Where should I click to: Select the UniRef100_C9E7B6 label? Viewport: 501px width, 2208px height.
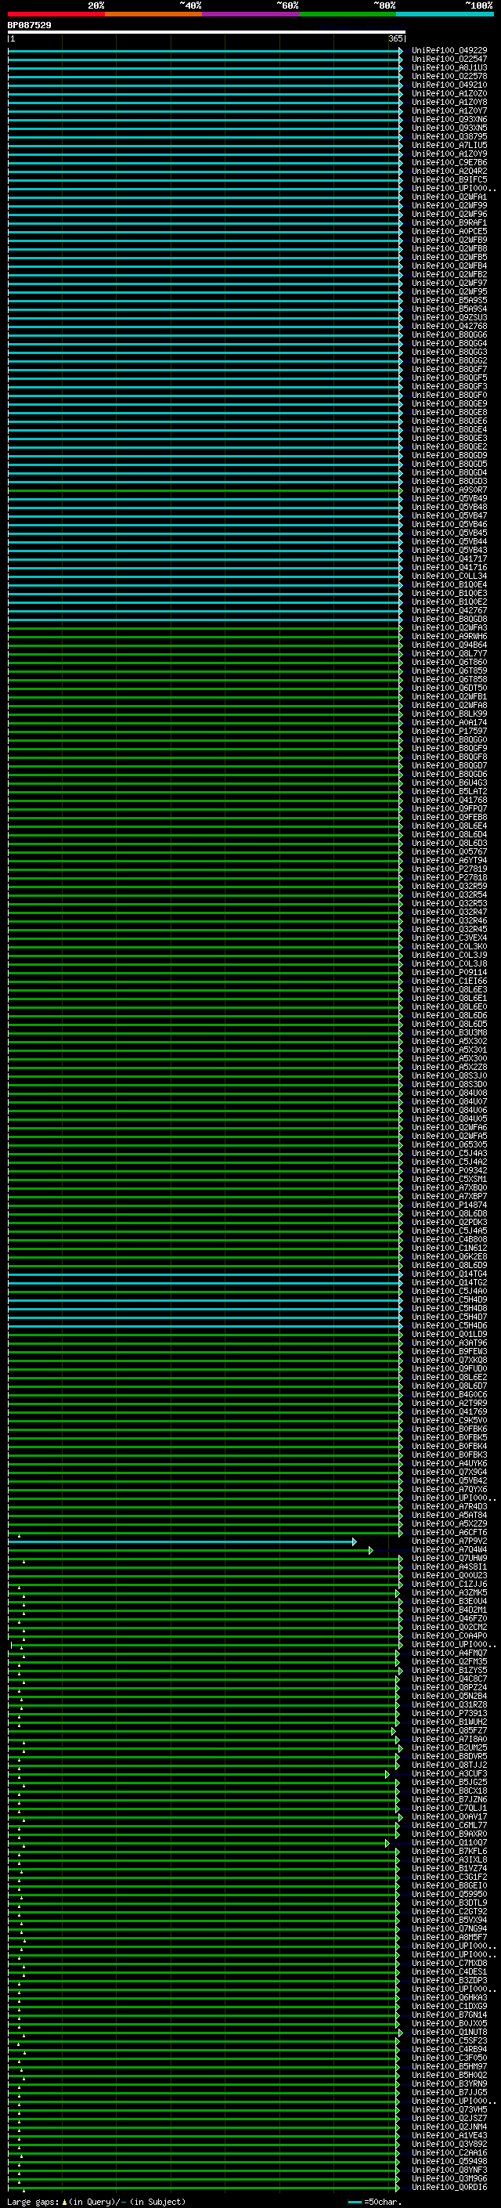pyautogui.click(x=449, y=163)
